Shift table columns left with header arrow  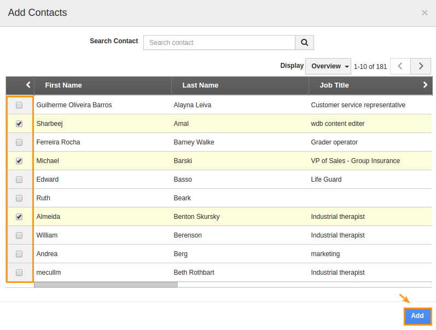click(28, 85)
